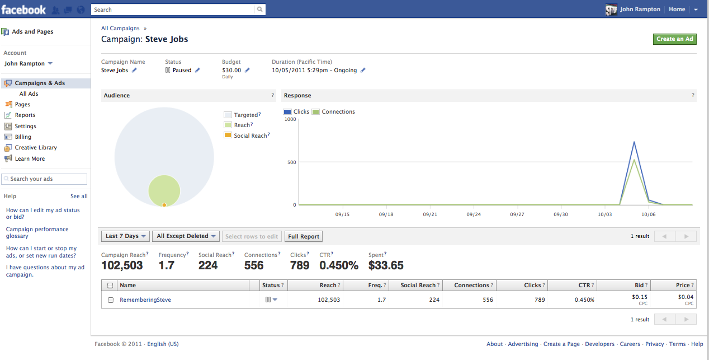This screenshot has width=709, height=360.
Task: Open Reports in sidebar
Action: (25, 115)
